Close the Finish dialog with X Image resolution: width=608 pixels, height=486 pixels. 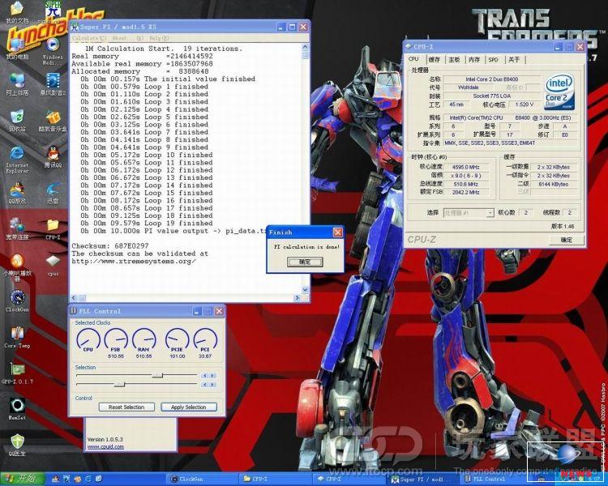(337, 232)
